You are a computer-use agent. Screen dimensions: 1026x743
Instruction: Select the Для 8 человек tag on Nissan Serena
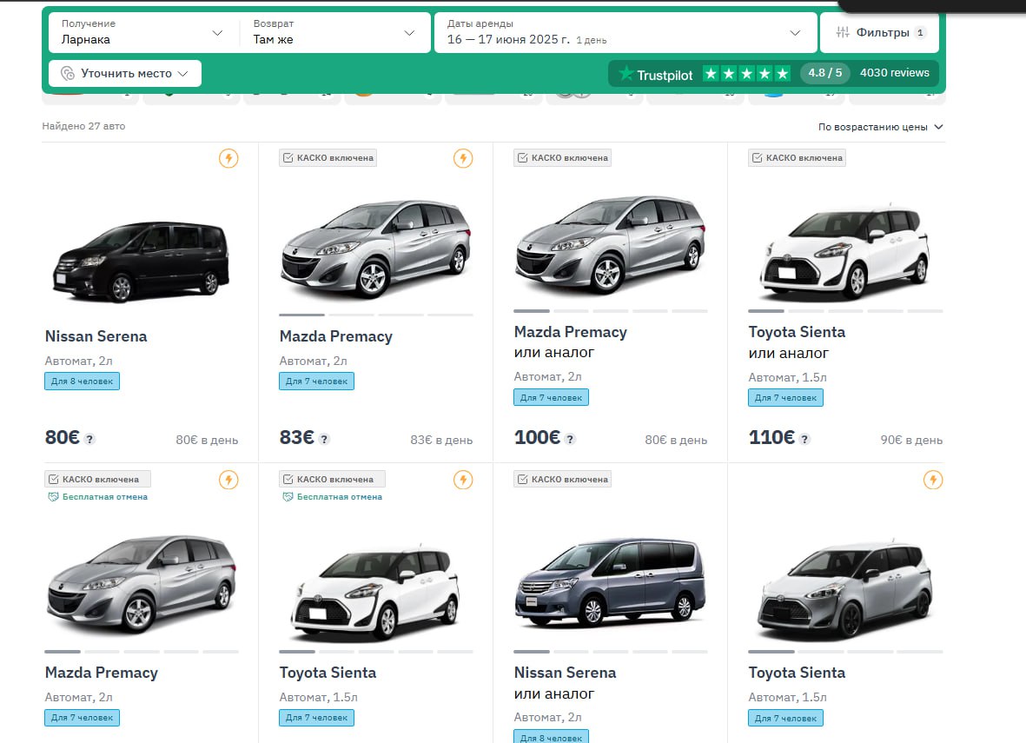point(82,381)
